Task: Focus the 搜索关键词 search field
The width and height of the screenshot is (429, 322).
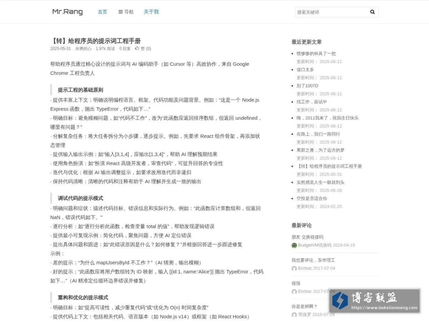Action: coord(331,12)
